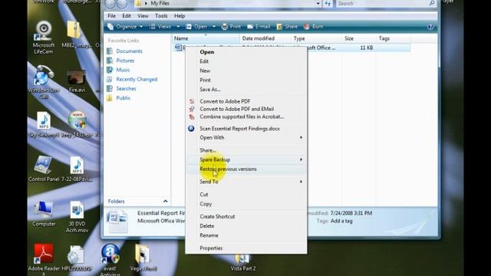Click the avast scan icon in context menu
This screenshot has height=276, width=491.
[x=191, y=128]
